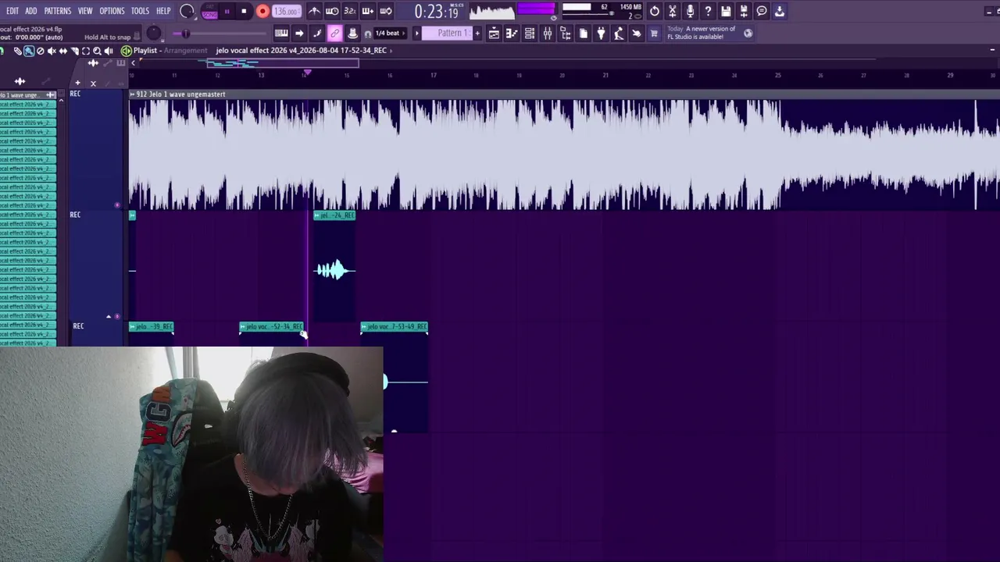
Task: Select the Select tool in Playlist
Action: coord(86,51)
